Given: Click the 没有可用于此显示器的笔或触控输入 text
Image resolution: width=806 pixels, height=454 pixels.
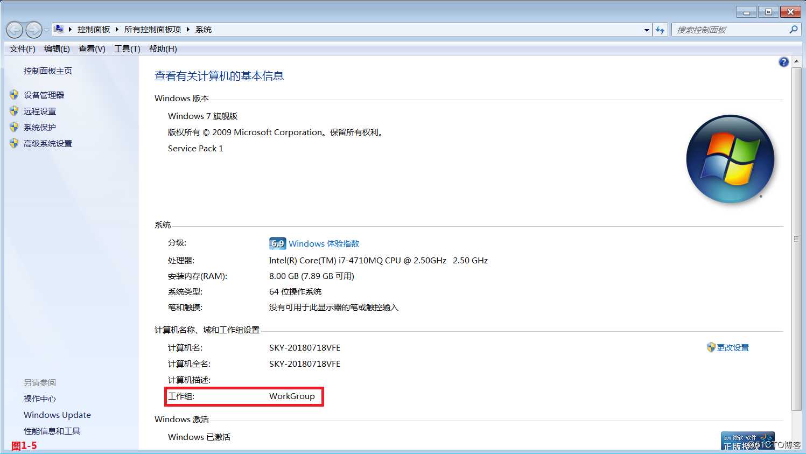Looking at the screenshot, I should coord(334,308).
